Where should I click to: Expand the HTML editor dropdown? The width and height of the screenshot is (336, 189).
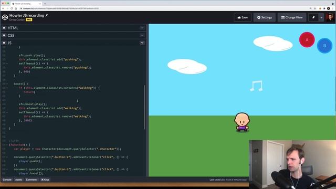142,28
